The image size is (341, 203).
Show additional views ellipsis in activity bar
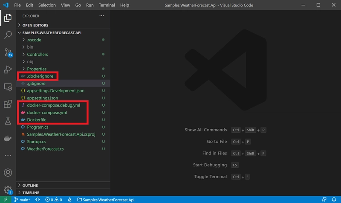point(8,155)
